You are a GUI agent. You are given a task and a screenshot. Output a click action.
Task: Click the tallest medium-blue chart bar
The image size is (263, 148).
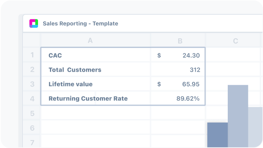(238, 116)
